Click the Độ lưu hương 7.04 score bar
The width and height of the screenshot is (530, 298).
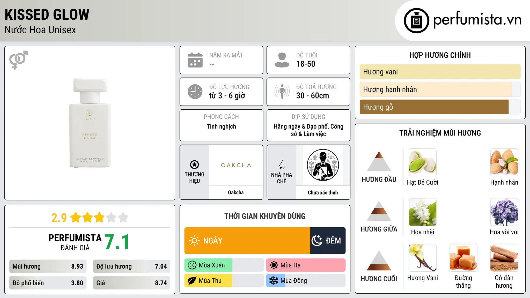click(131, 266)
